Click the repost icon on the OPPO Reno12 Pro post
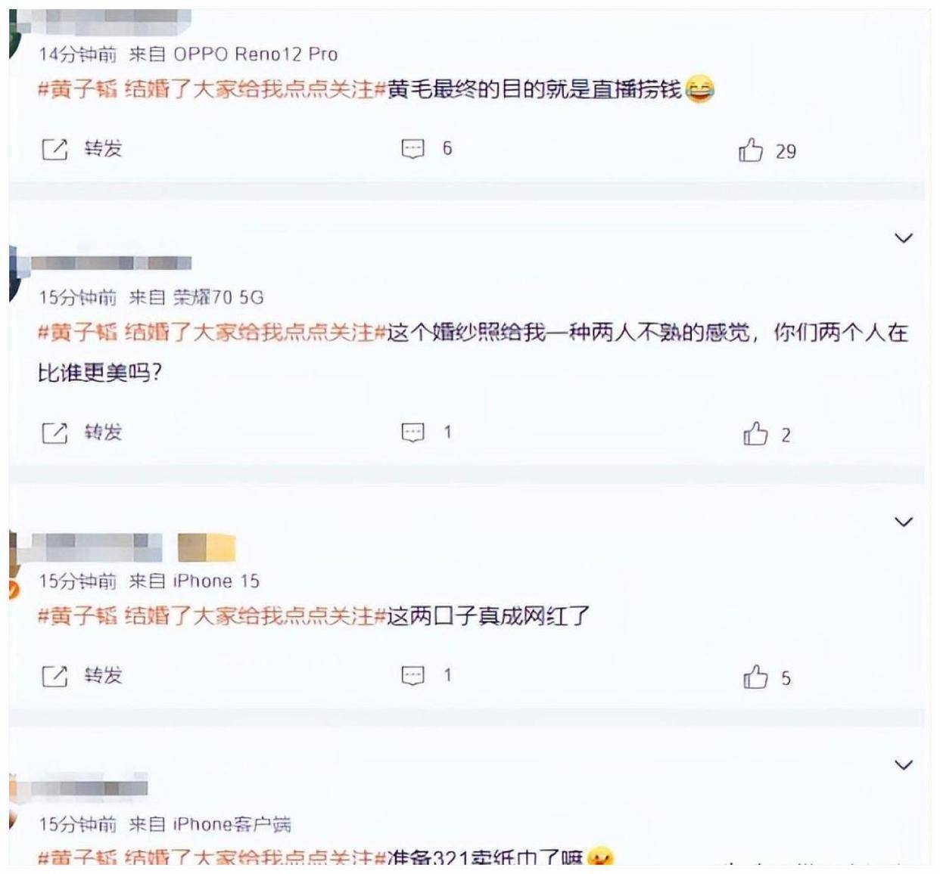The image size is (940, 874). pyautogui.click(x=54, y=149)
